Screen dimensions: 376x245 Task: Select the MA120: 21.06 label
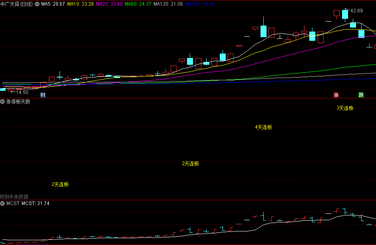[x=168, y=4]
